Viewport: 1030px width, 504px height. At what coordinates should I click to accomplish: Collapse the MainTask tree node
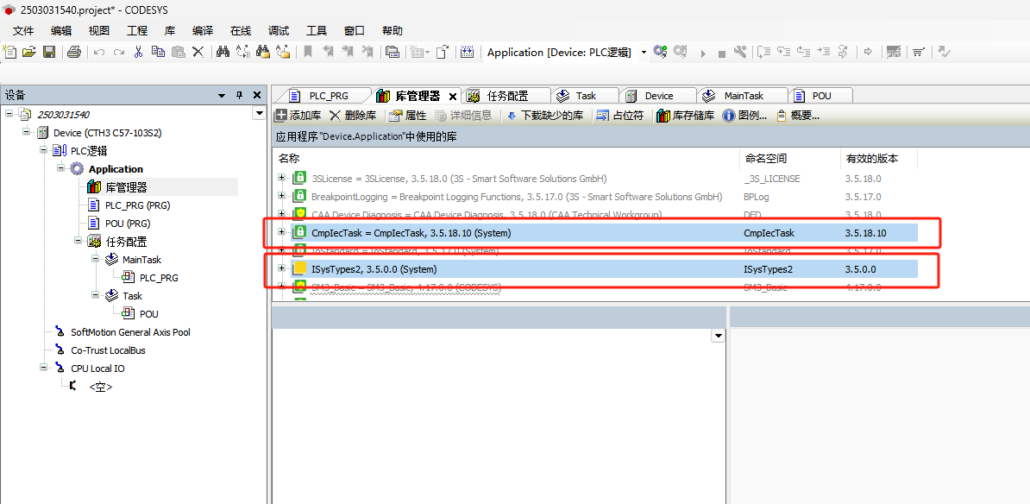tap(95, 259)
